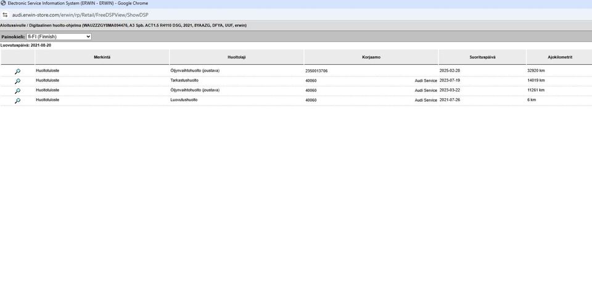
Task: Click the Chrome globe icon in title bar
Action: pyautogui.click(x=4, y=4)
